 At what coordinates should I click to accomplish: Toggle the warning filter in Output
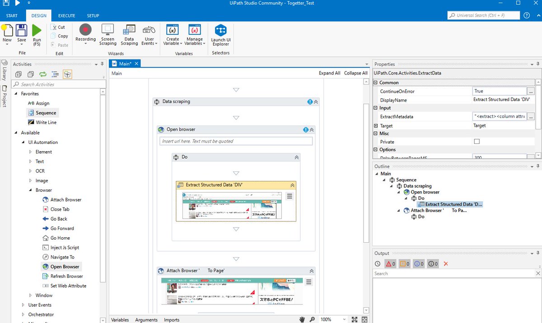coord(404,264)
